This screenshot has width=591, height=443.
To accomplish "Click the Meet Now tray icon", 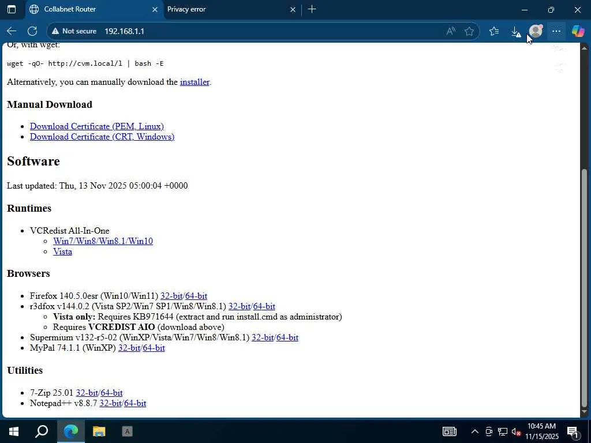I will [489, 431].
